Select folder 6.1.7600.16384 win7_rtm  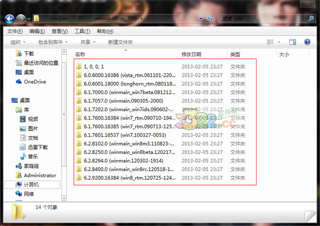point(126,118)
